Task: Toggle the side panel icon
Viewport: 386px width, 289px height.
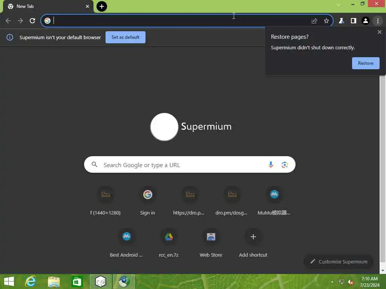Action: tap(354, 21)
